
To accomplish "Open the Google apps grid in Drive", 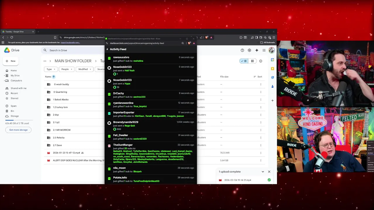I will [264, 50].
